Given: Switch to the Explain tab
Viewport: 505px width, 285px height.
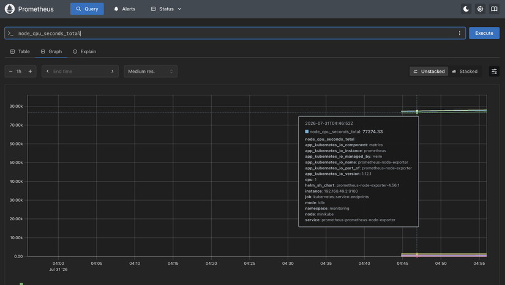Looking at the screenshot, I should coord(84,51).
